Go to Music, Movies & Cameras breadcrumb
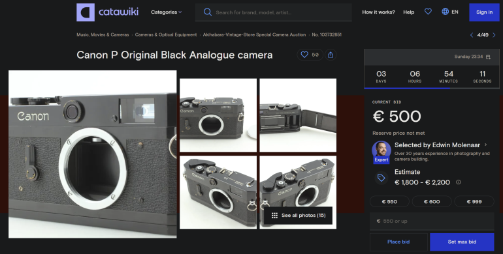Image resolution: width=503 pixels, height=254 pixels. coord(103,35)
